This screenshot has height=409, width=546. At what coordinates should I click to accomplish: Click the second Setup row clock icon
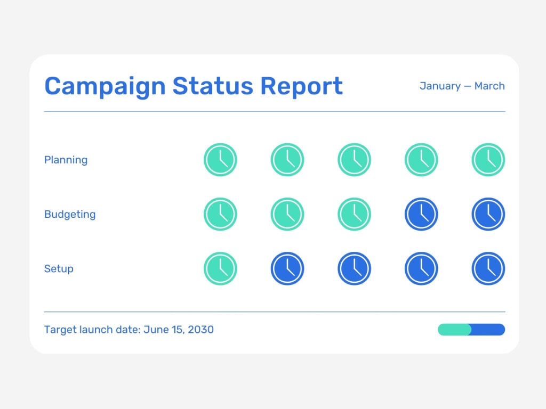click(x=287, y=268)
